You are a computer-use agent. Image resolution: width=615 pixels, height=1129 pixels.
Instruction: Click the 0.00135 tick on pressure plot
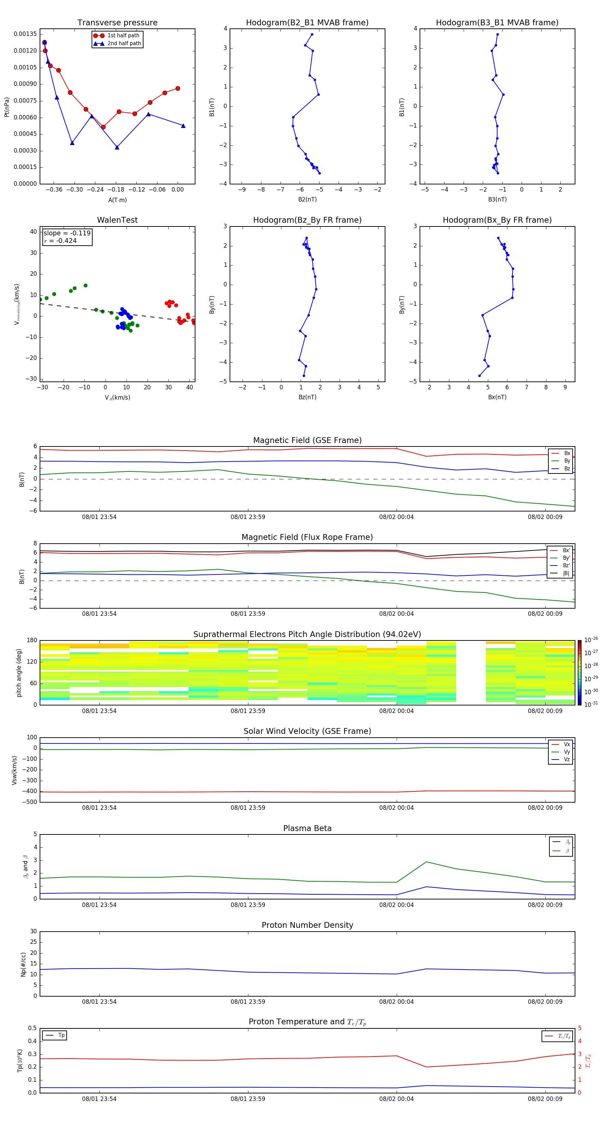tap(25, 34)
